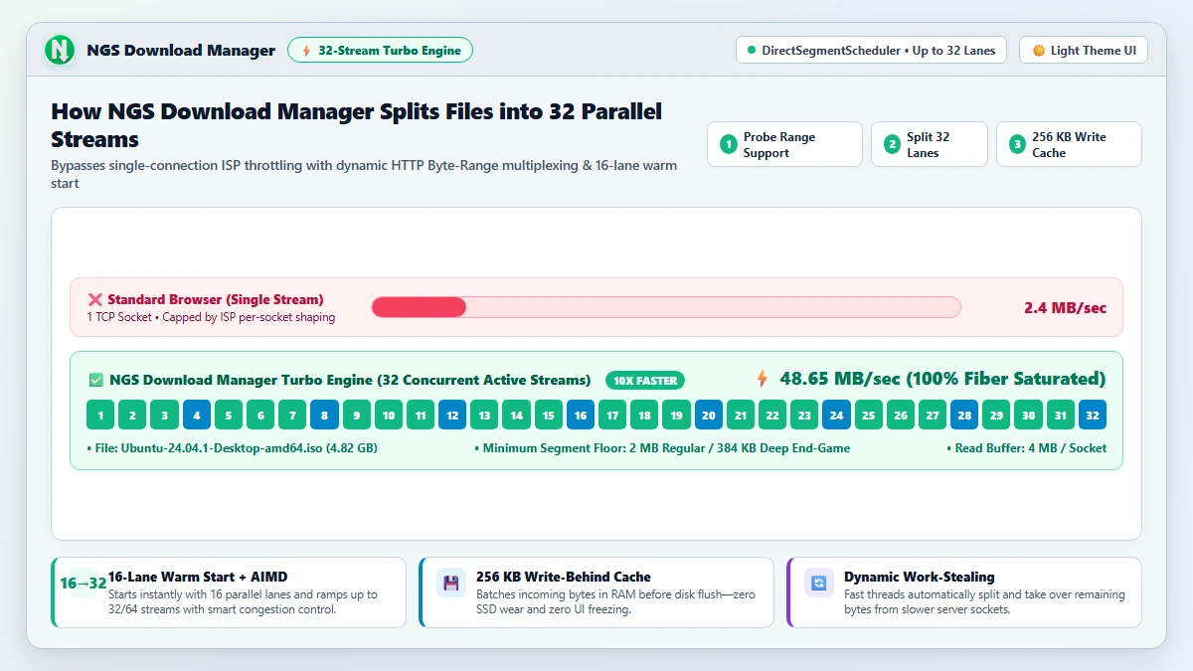
Task: Click the green checkmark Turbo Engine icon
Action: click(96, 380)
